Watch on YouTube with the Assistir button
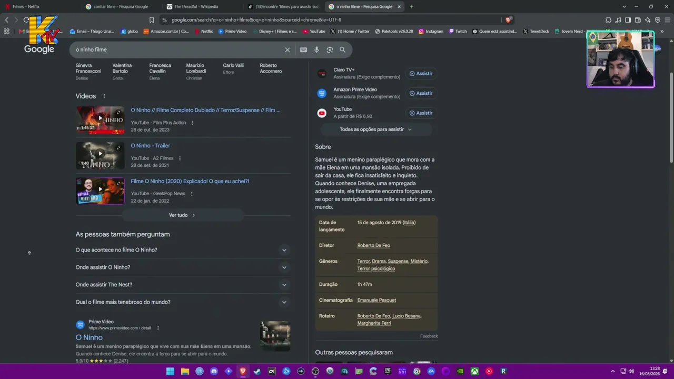The width and height of the screenshot is (674, 379). tap(421, 113)
